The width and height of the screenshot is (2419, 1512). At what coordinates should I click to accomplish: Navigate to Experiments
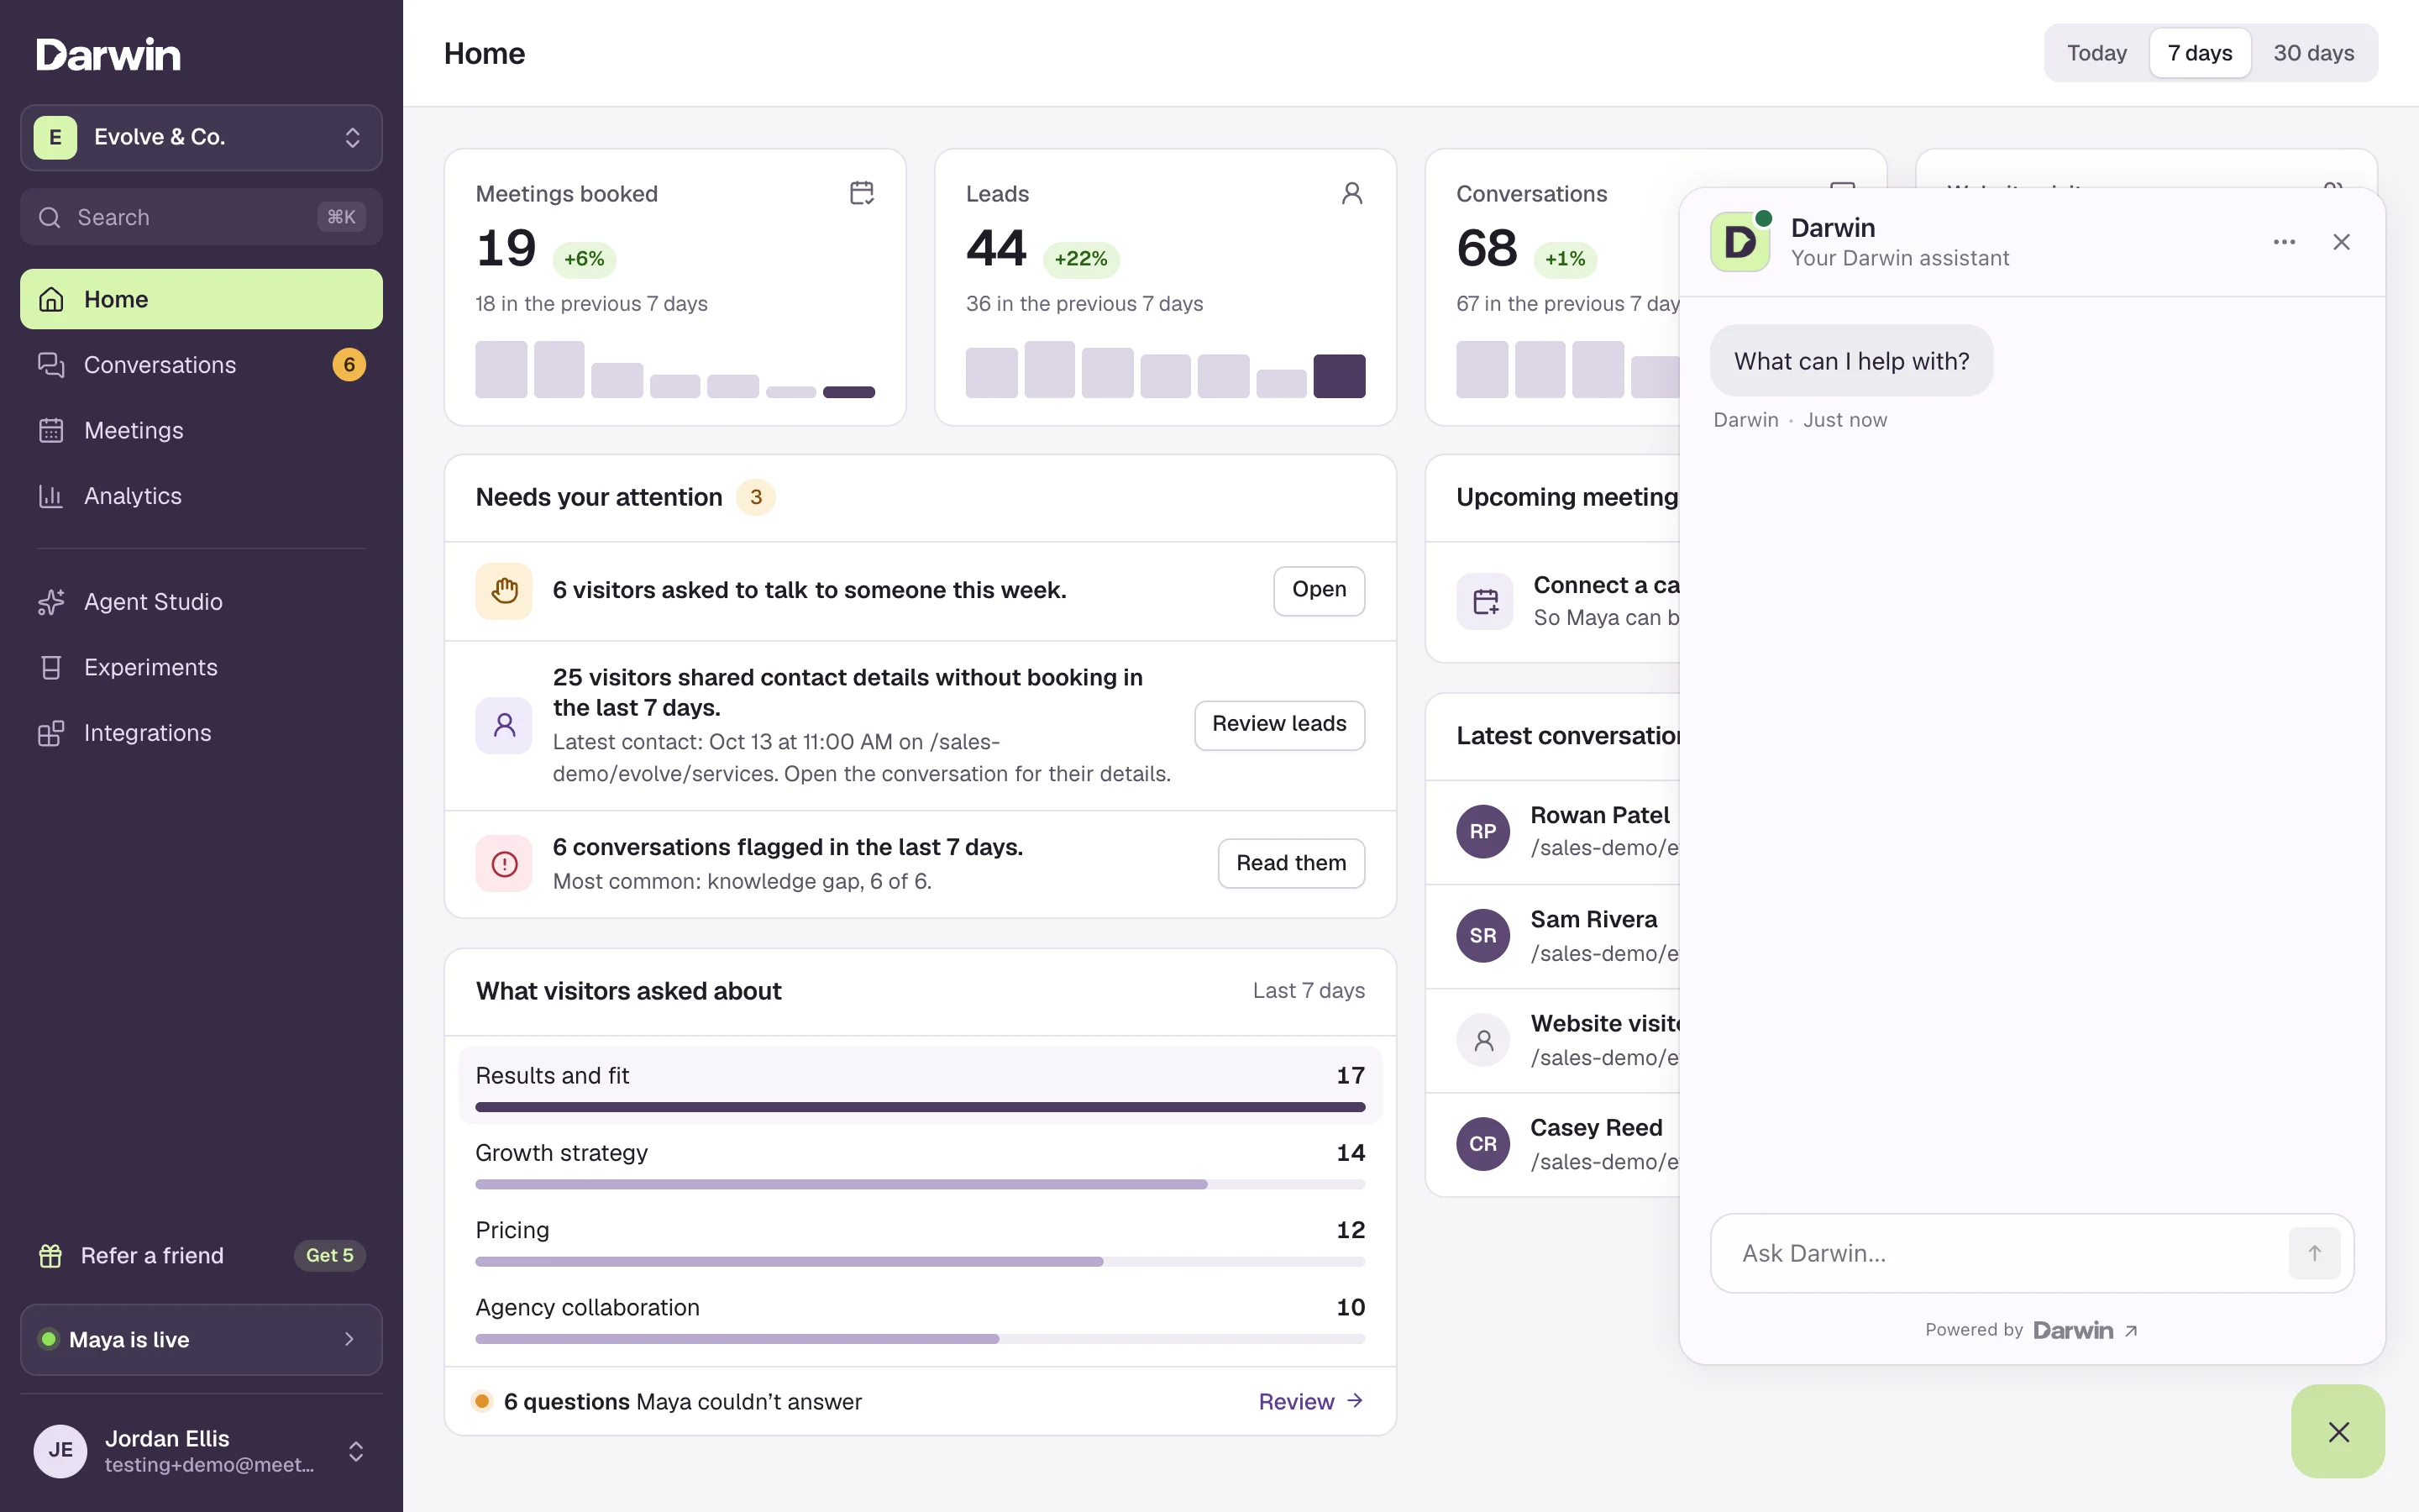point(201,667)
